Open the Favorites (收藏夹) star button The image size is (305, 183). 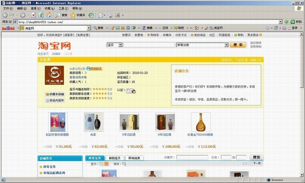78,15
